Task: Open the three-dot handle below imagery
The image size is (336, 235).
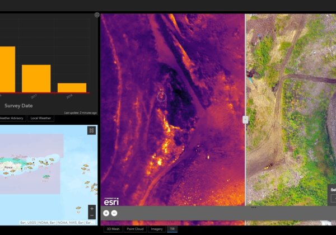Action: coord(253,208)
